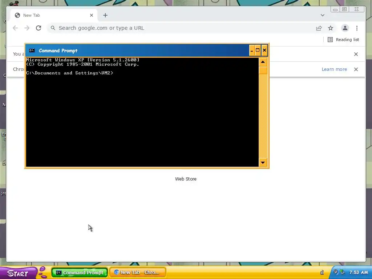Close the Command Prompt window
The height and width of the screenshot is (279, 372).
point(264,50)
